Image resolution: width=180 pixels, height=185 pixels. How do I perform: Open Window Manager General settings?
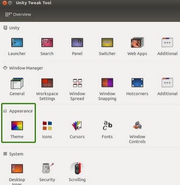[17, 83]
